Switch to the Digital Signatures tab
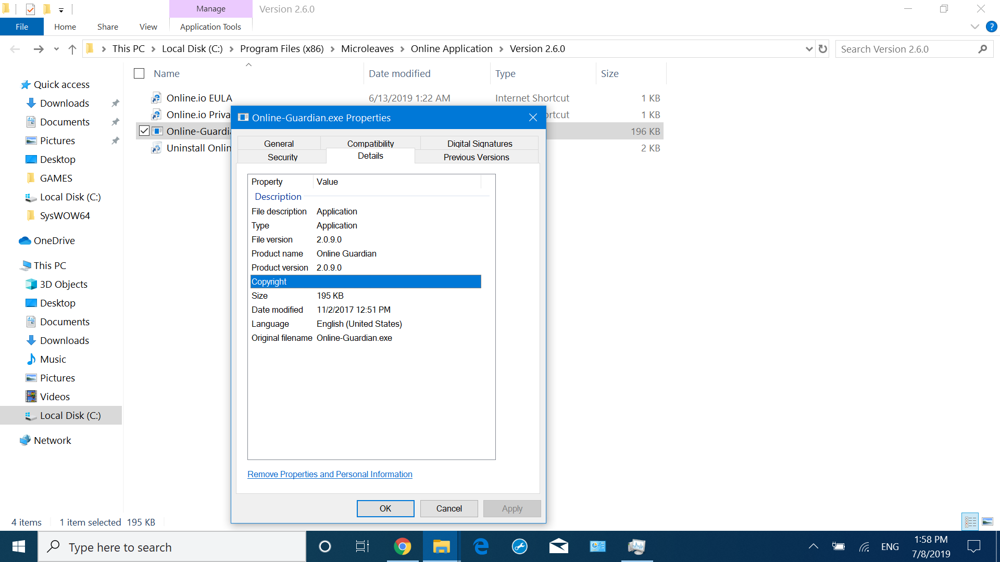Viewport: 1000px width, 562px height. point(480,144)
